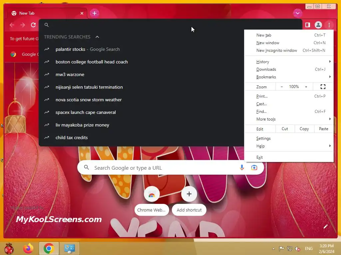Click the ornament start button on taskbar
Screen dimensions: 341x255
(9, 248)
